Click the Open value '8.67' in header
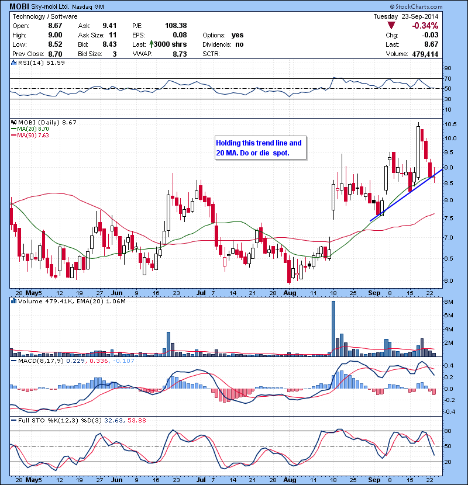Screen dimensions: 468x485 click(x=55, y=26)
